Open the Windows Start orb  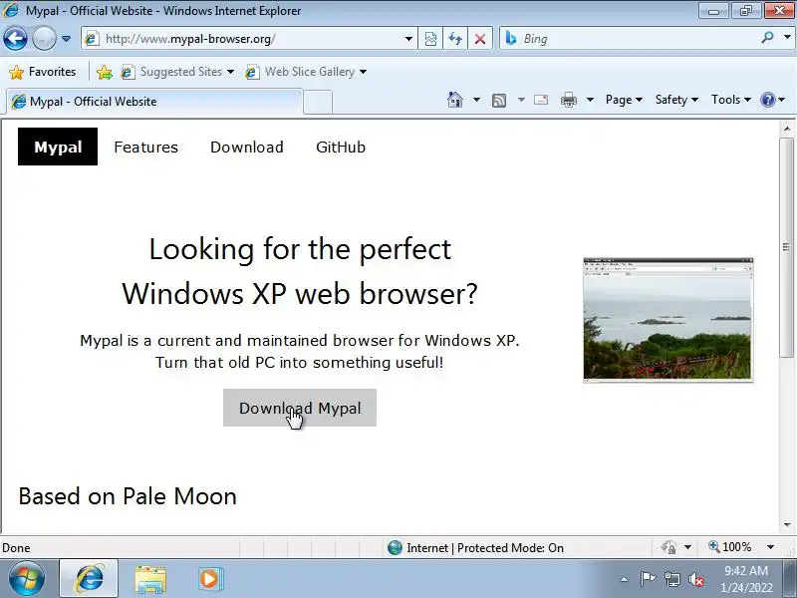click(x=27, y=579)
